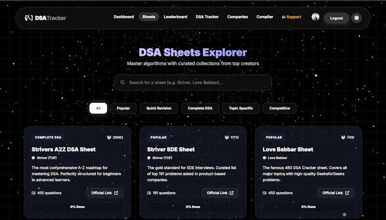Screen dimensions: 386x220
Task: Click the 191 questions label
Action: tap(164, 193)
